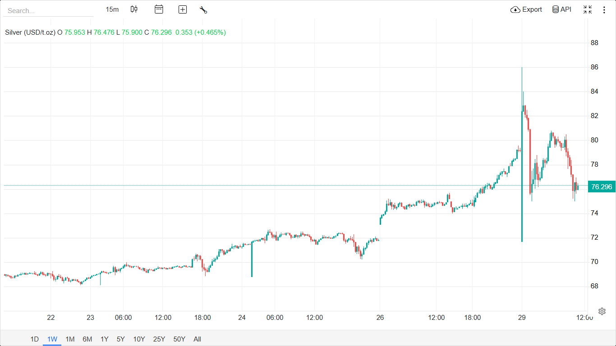Click the collapse fullscreen arrows icon
Viewport: 616px width, 346px height.
pyautogui.click(x=588, y=9)
